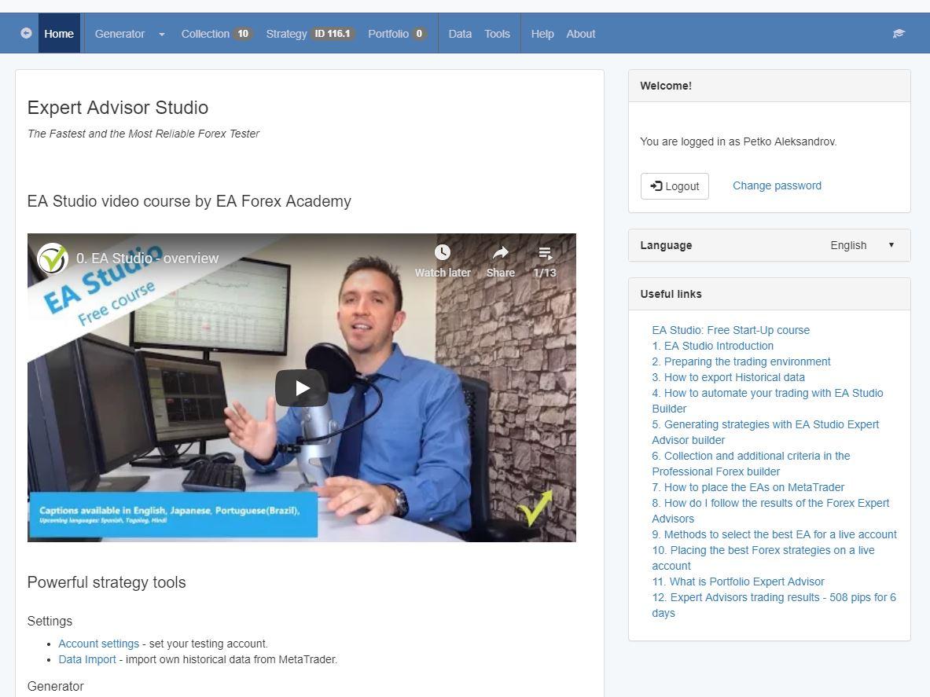Viewport: 930px width, 697px height.
Task: Open the Data Import link
Action: tap(87, 659)
